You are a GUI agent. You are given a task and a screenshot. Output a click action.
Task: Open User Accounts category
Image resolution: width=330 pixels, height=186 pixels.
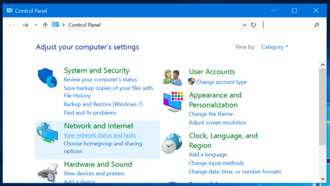pyautogui.click(x=212, y=72)
